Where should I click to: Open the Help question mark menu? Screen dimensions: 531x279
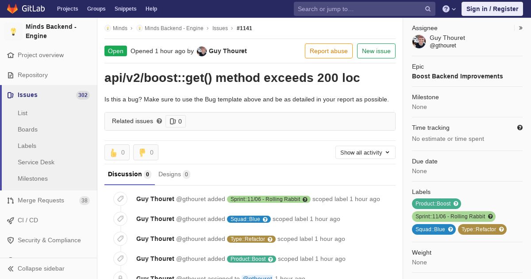tap(449, 9)
